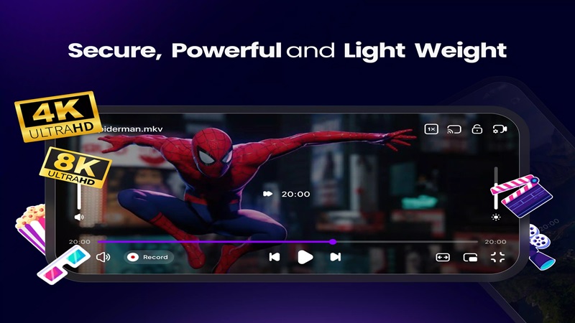Change playback speed via 1x icon
The height and width of the screenshot is (323, 575).
tap(431, 129)
